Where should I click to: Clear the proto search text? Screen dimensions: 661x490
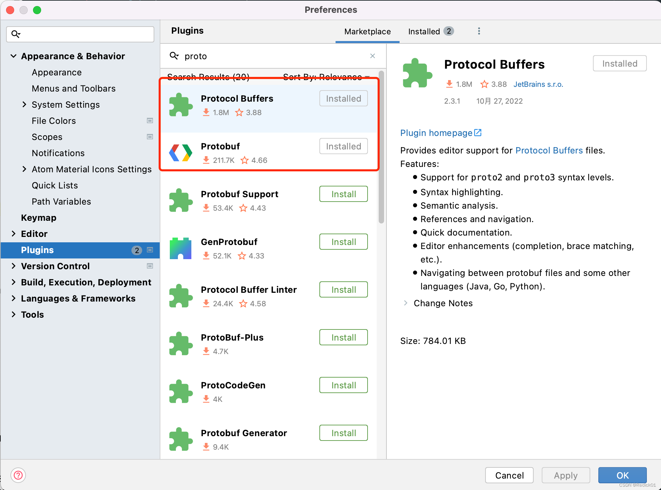(x=372, y=56)
